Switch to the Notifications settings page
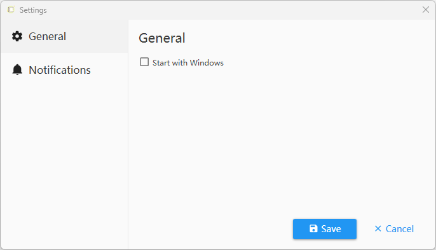Viewport: 436px width, 250px height. click(64, 70)
